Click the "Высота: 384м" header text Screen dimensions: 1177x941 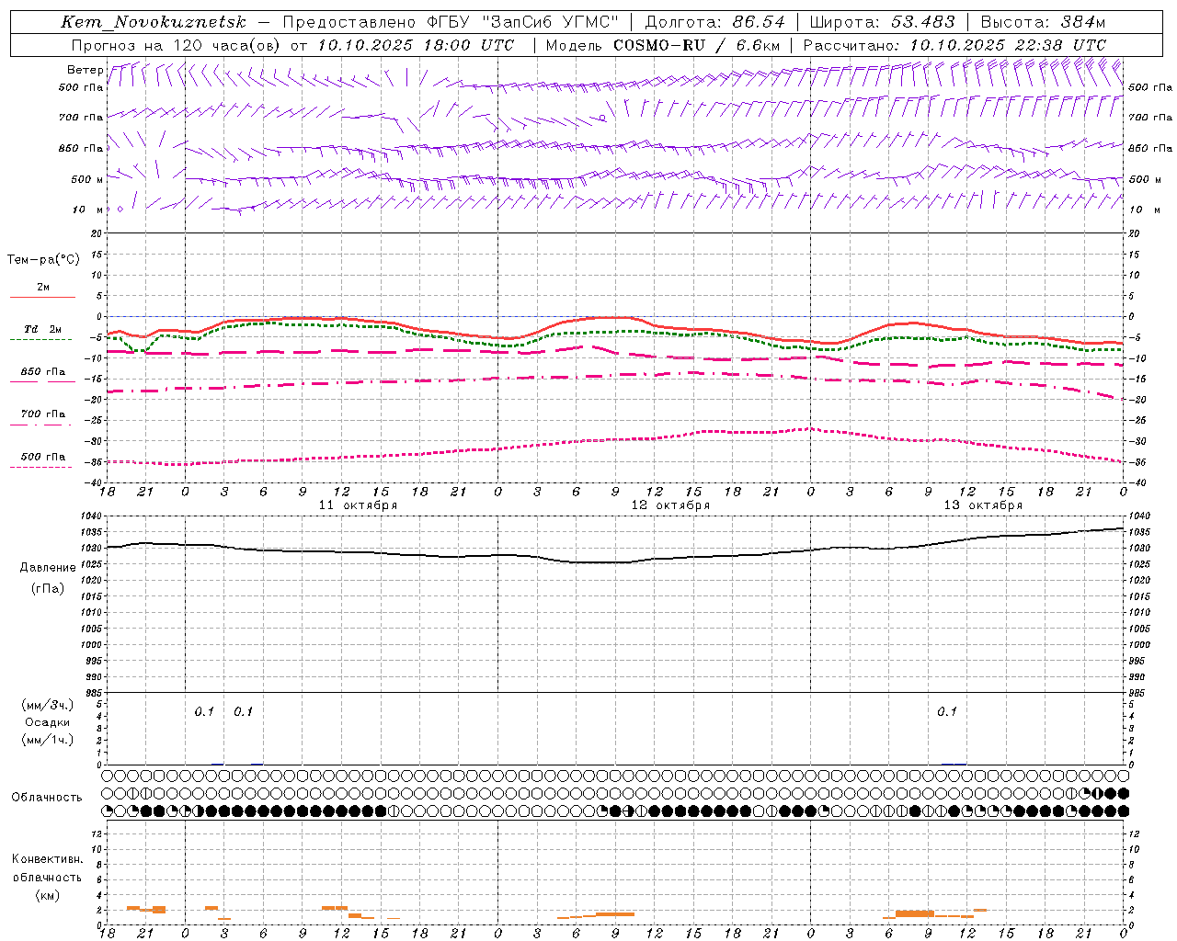click(1043, 22)
